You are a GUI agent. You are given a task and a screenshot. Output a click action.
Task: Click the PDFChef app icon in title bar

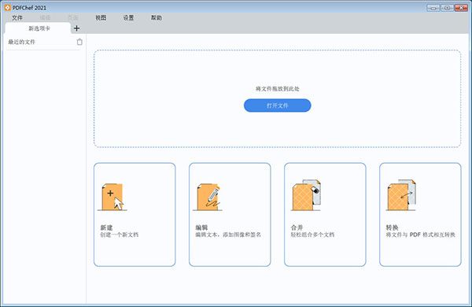pos(8,8)
